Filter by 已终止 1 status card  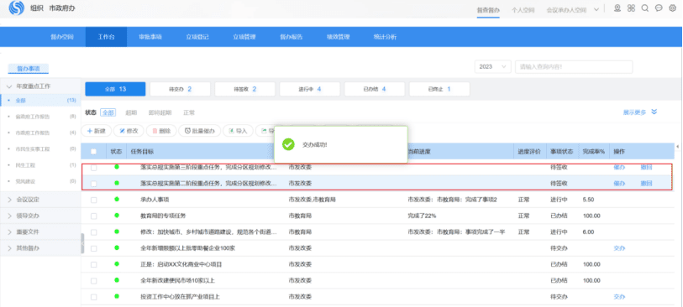tap(439, 89)
